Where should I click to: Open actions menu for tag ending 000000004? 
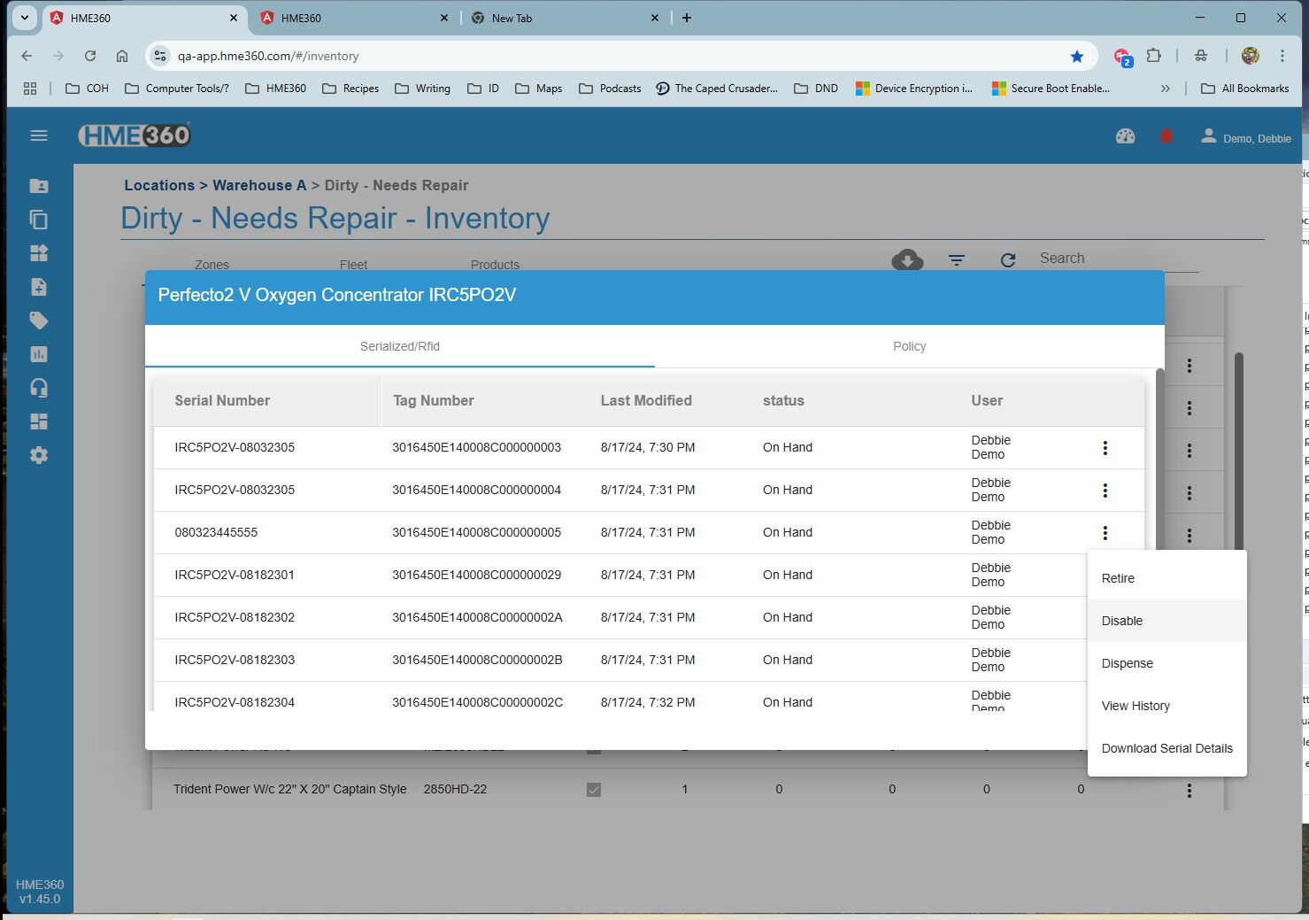tap(1105, 491)
